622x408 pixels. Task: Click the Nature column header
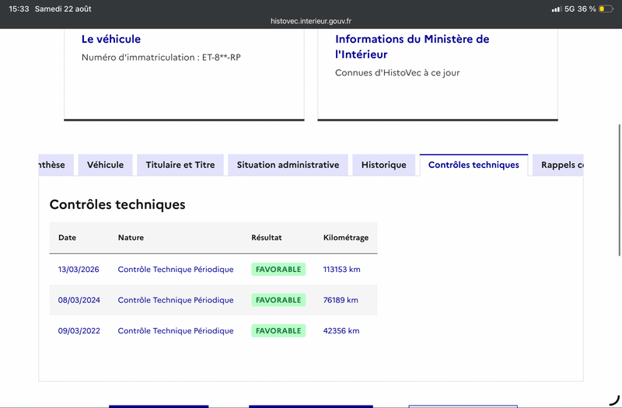(131, 238)
